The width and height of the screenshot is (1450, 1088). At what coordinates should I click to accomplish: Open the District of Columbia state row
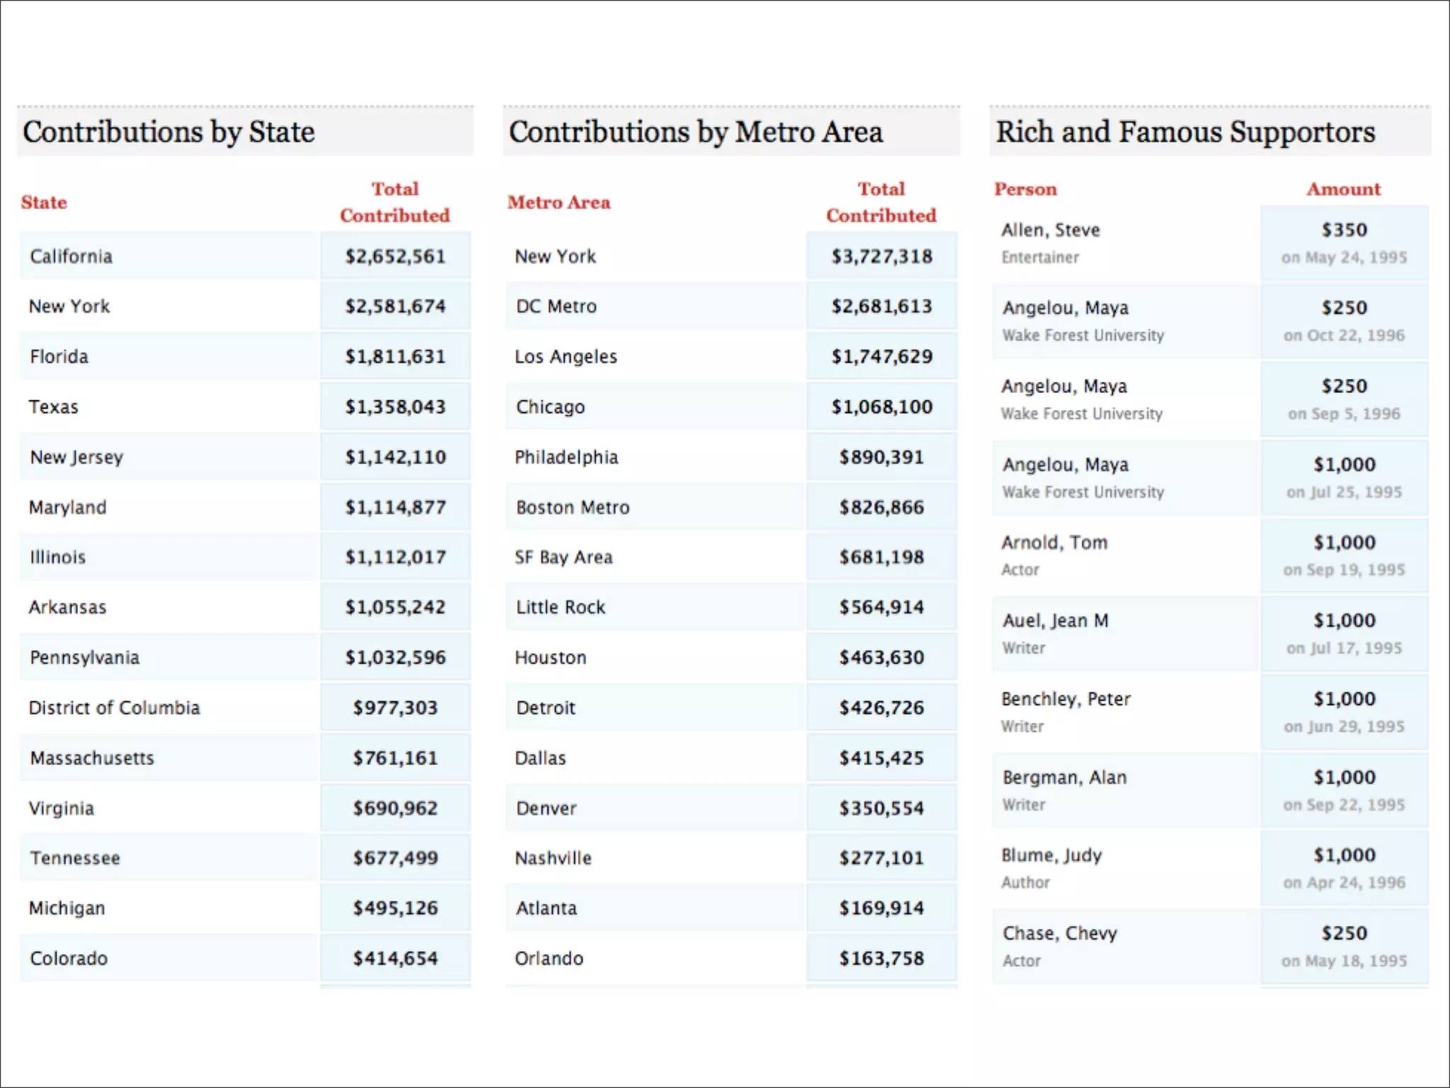click(245, 707)
